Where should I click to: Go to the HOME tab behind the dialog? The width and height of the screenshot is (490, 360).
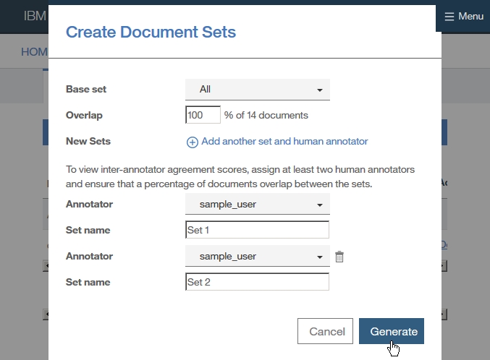click(x=34, y=52)
